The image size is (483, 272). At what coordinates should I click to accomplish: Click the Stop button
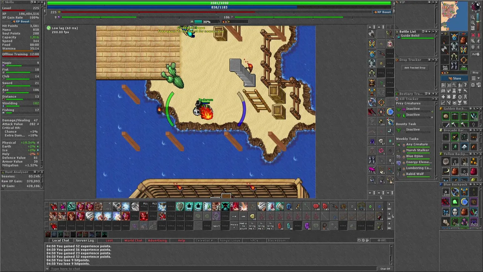tap(475, 73)
